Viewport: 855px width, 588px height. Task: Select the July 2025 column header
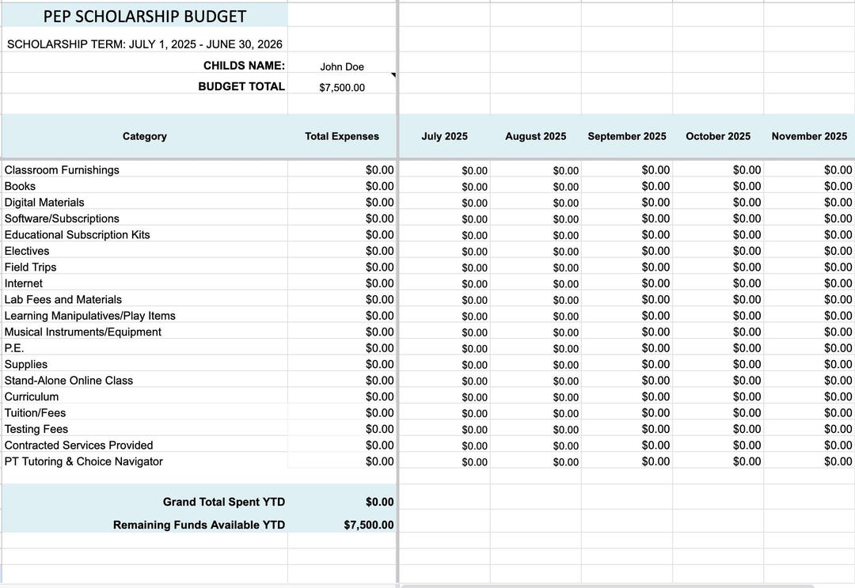(x=444, y=136)
